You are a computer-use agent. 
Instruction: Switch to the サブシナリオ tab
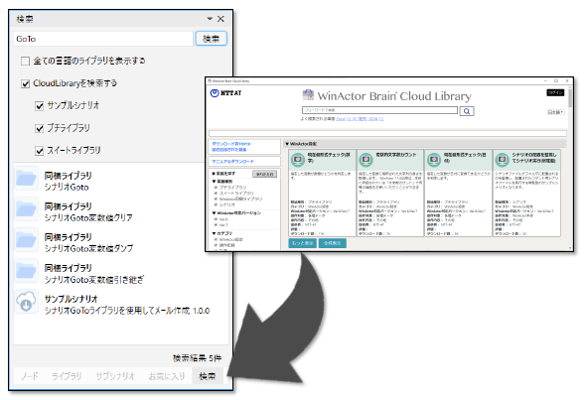[115, 376]
